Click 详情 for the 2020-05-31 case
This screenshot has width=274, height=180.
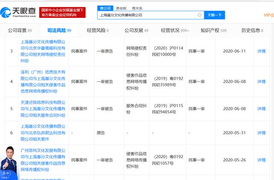(x=262, y=133)
